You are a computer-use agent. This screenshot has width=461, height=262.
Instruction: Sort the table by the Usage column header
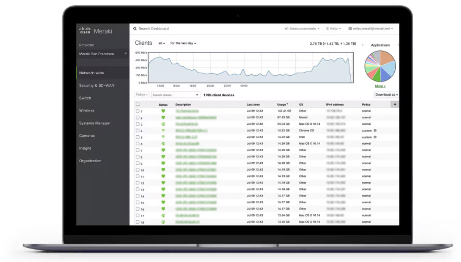(x=282, y=105)
